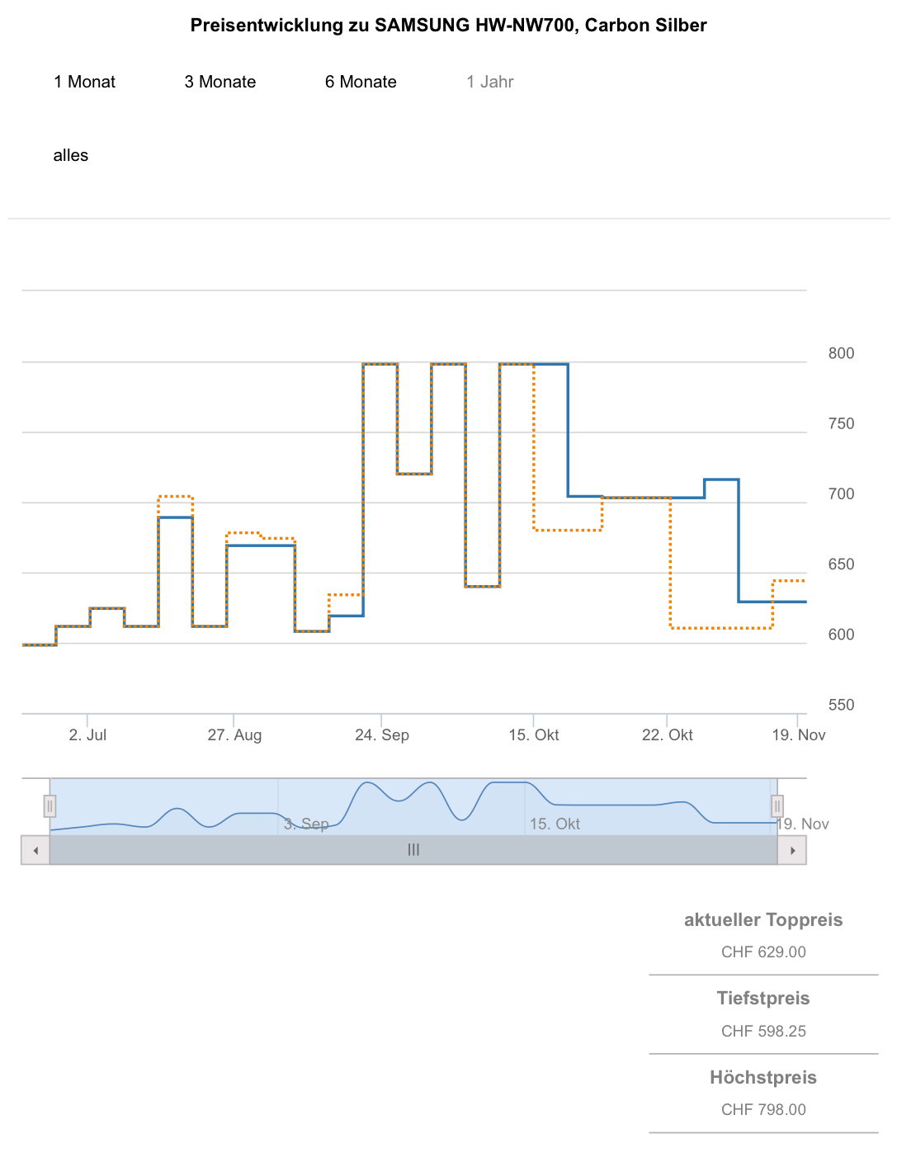Viewport: 897px width, 1162px height.
Task: Click the Höchstpreis CHF 798.00 value
Action: [763, 1109]
